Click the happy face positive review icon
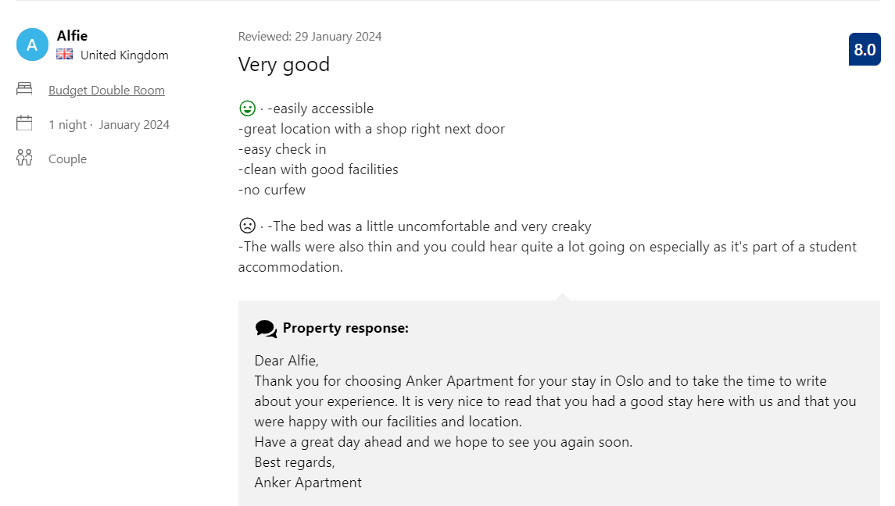This screenshot has height=506, width=895. point(245,107)
